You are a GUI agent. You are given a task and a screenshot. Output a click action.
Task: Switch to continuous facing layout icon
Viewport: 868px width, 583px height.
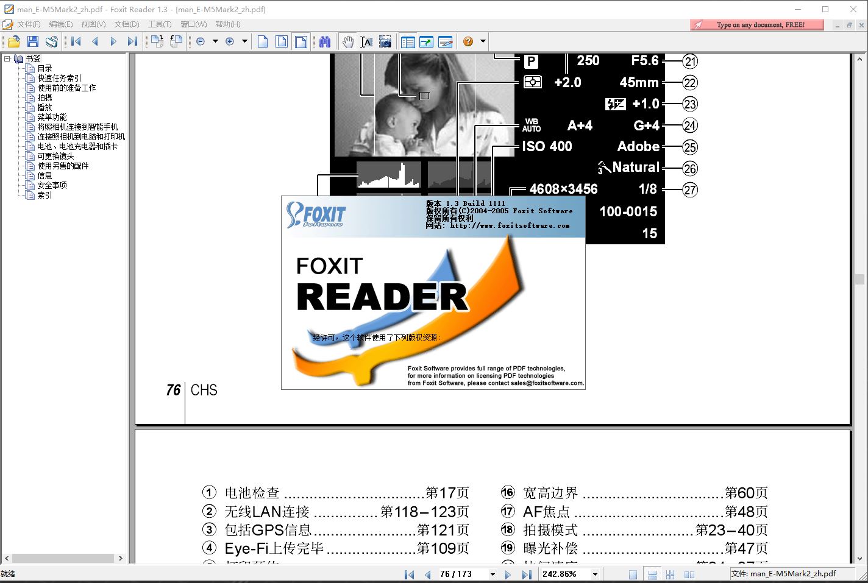(671, 574)
